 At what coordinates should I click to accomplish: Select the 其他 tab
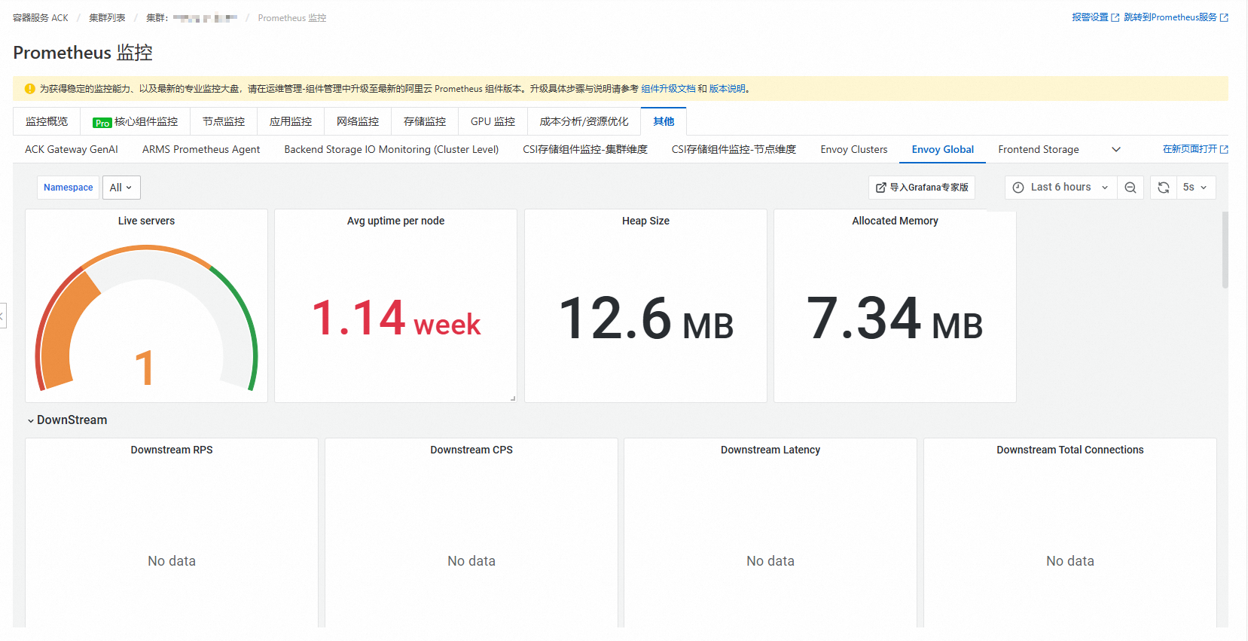coord(664,121)
